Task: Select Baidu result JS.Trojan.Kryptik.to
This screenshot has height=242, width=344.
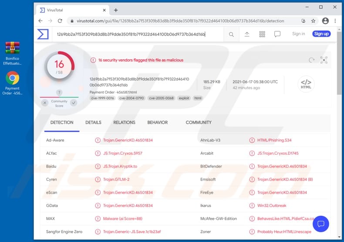Action: click(120, 166)
